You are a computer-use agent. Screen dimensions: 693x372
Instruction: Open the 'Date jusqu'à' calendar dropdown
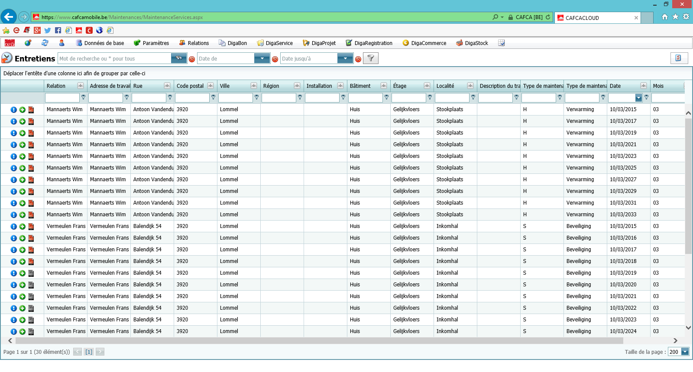point(345,58)
